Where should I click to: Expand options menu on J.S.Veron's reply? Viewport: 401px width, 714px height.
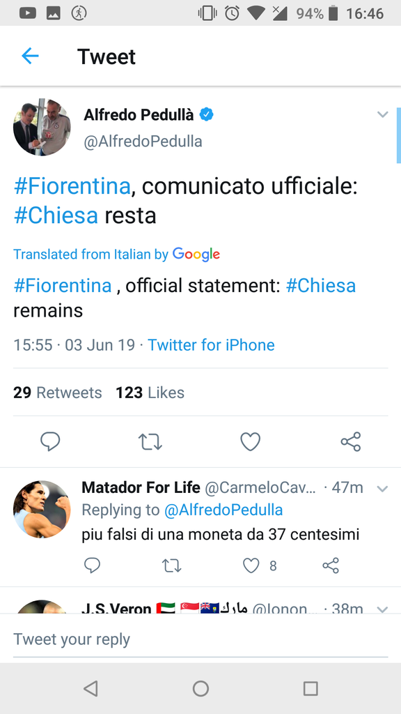point(382,609)
